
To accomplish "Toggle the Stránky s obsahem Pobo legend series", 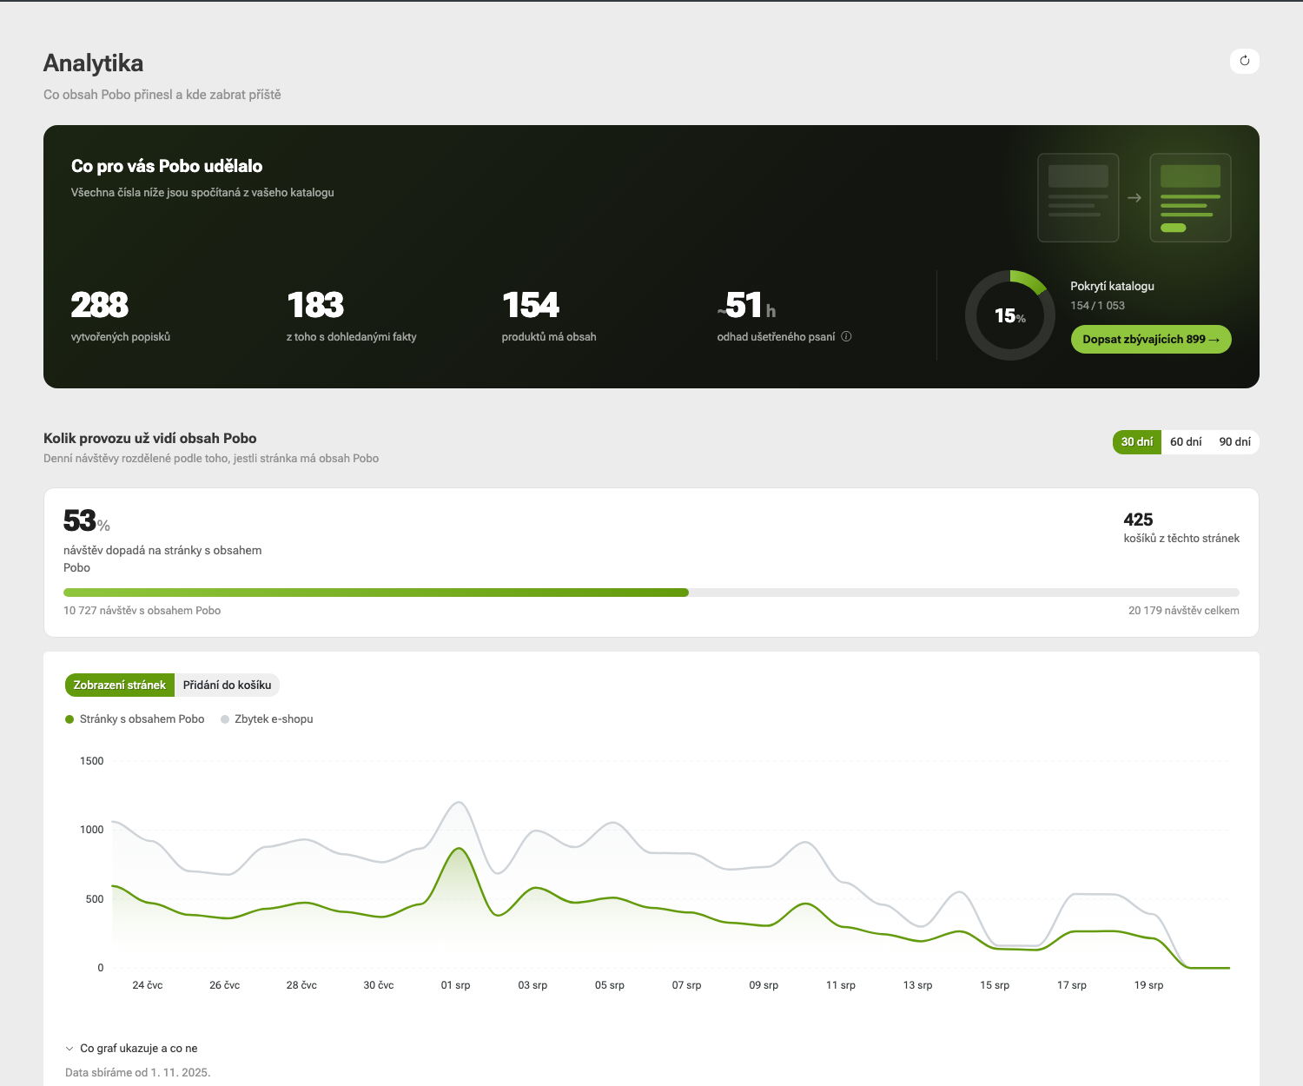I will 135,718.
